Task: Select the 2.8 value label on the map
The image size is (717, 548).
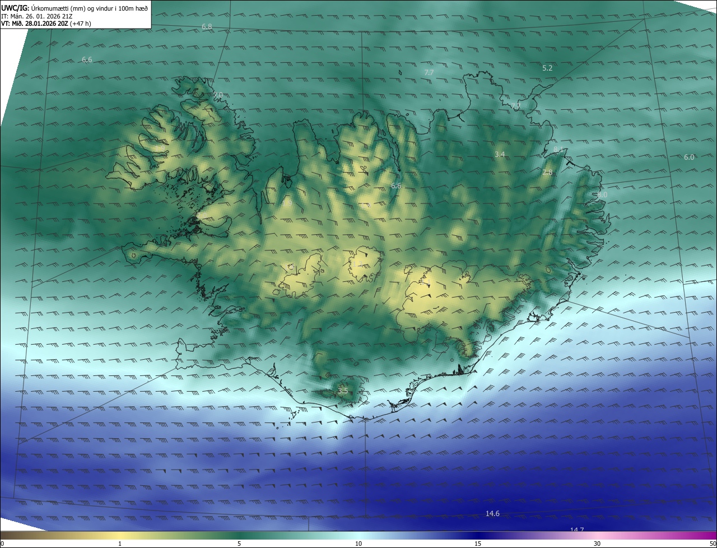Action: pyautogui.click(x=547, y=173)
